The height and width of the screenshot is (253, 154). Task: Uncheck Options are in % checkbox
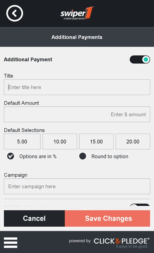click(11, 156)
